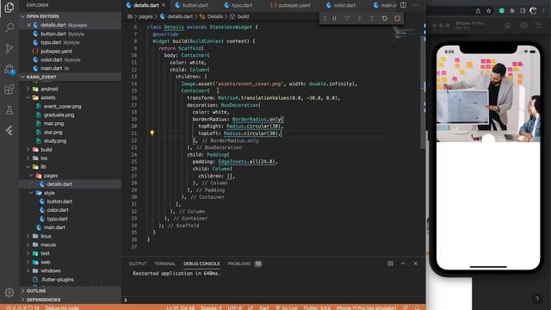Click the debug console input prompt
Screen dimensions: 551x310
tap(274, 300)
